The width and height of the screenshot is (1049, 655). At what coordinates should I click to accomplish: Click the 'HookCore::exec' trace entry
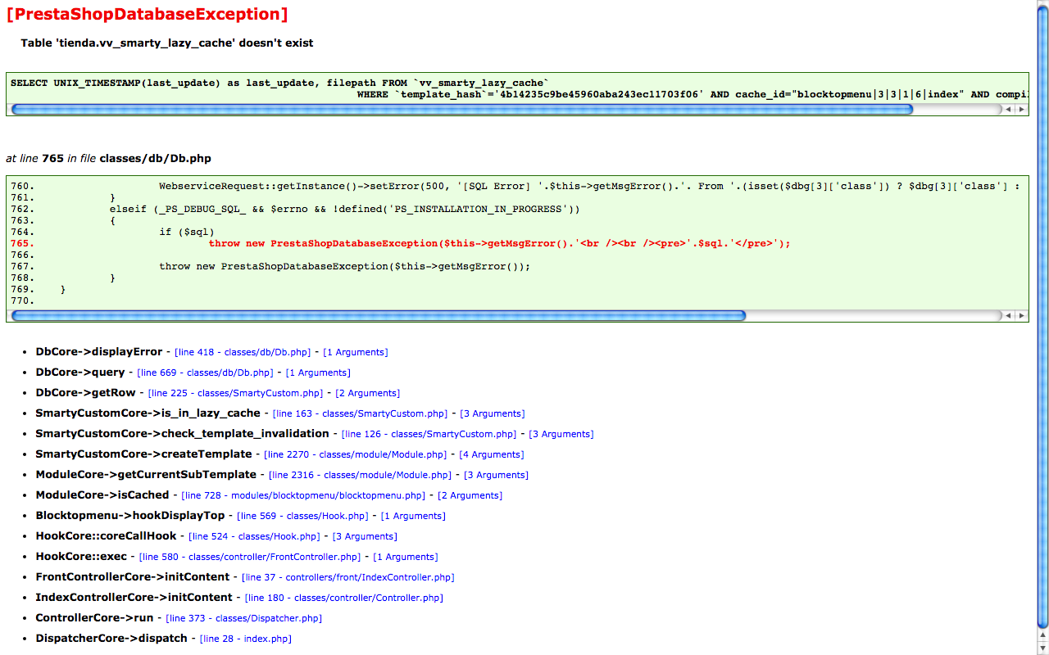click(81, 557)
